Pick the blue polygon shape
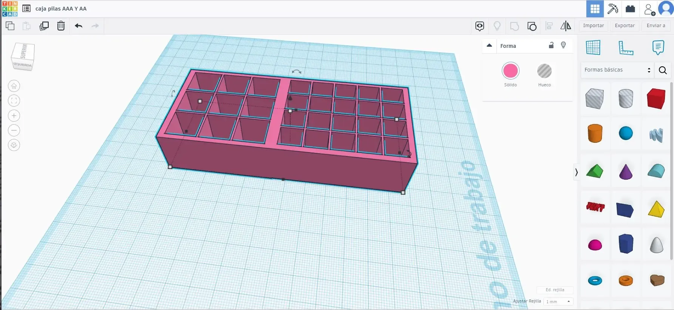674x310 pixels. click(626, 244)
